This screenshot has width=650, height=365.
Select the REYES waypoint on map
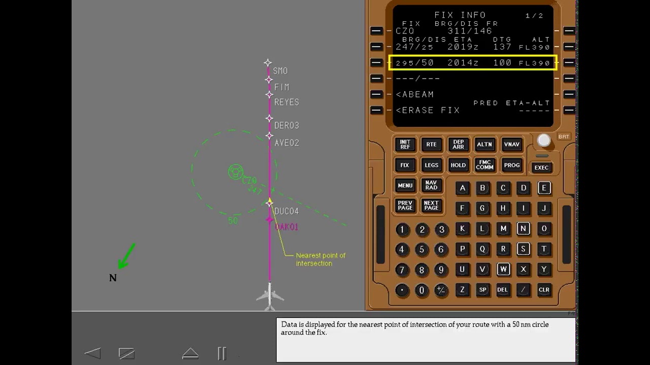point(269,94)
